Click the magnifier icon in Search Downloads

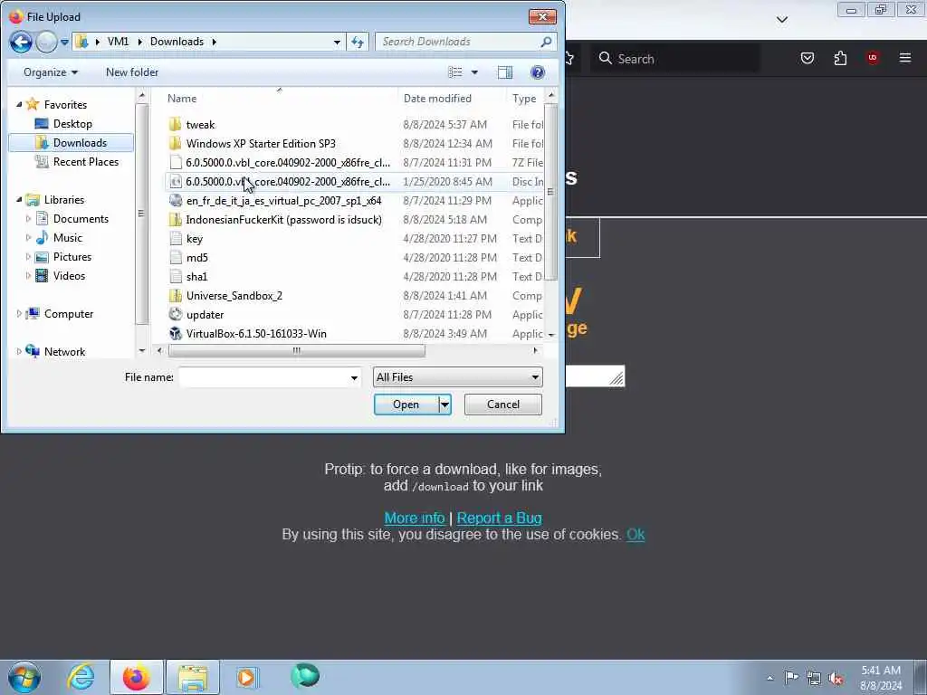click(546, 42)
